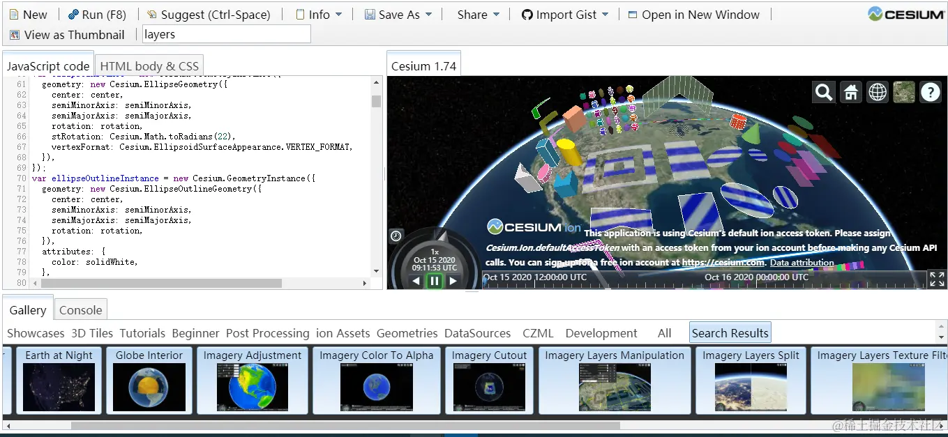
Task: Open the Imagery Layers Manipulation demo
Action: 615,380
